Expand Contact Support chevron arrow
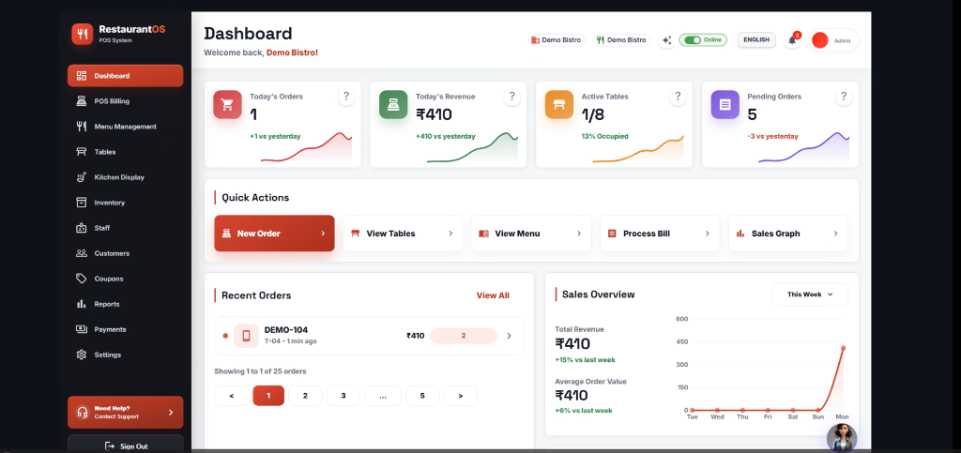 click(x=171, y=412)
